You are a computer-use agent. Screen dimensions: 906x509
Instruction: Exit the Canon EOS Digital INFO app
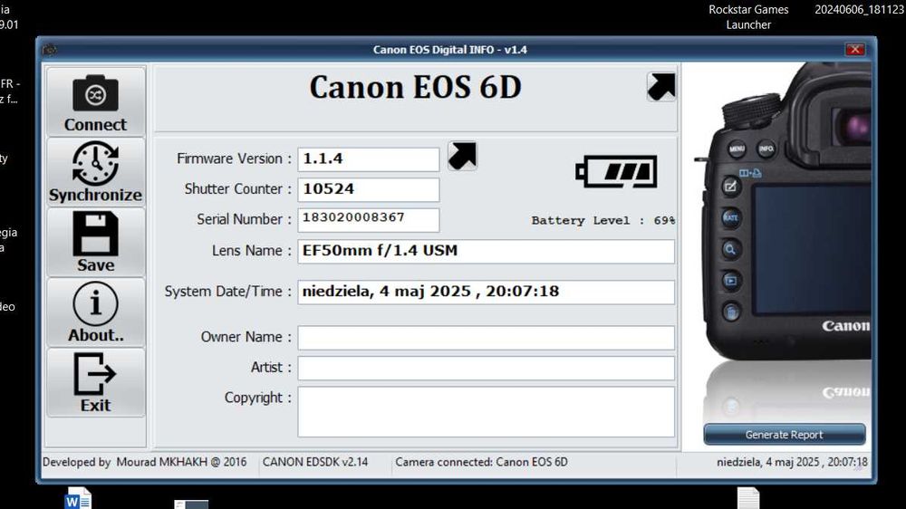tap(95, 382)
